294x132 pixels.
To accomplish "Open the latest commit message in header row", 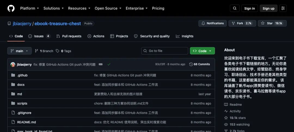I will (x=65, y=65).
